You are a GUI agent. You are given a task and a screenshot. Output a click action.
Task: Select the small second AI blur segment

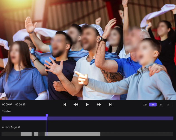click(x=36, y=134)
